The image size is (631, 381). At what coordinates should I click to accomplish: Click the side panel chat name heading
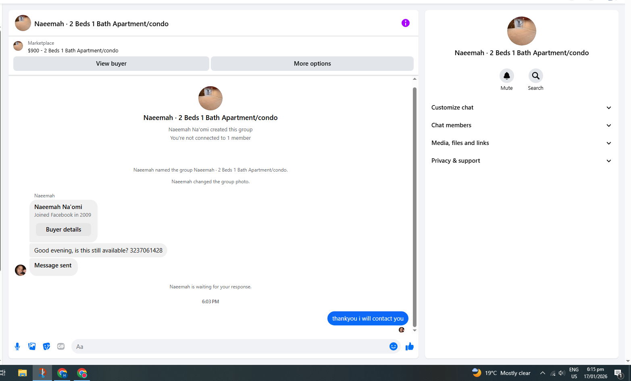(522, 53)
